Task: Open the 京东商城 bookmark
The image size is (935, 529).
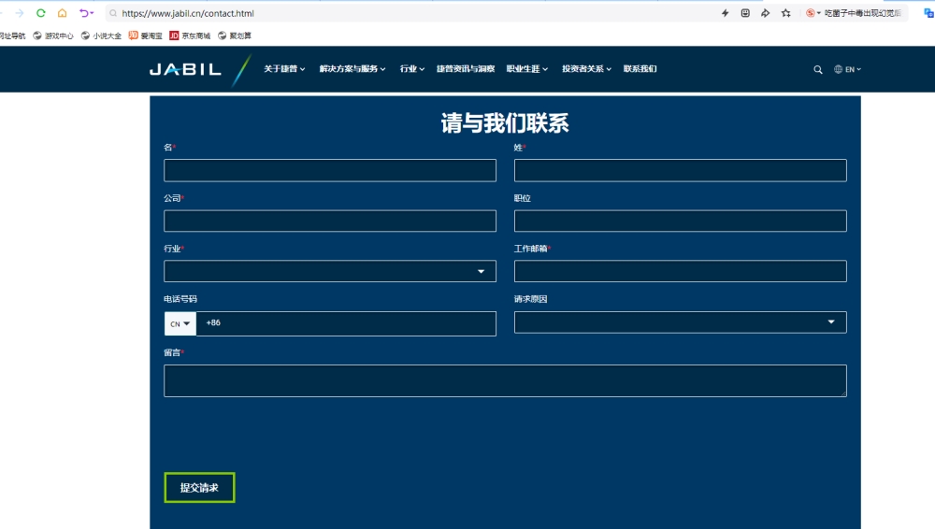Action: tap(190, 36)
